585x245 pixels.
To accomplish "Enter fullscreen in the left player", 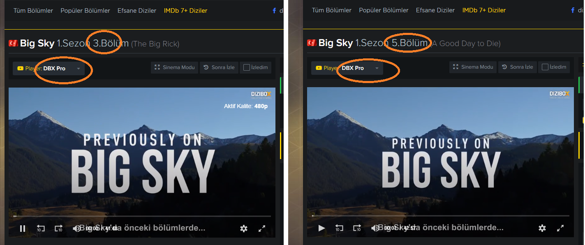I will pyautogui.click(x=261, y=228).
